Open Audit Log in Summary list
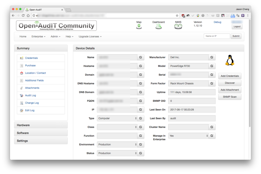Viewport: 261px width, 174px height. [31, 95]
